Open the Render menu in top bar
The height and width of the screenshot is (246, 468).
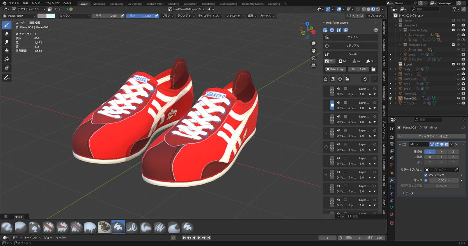coord(37,3)
